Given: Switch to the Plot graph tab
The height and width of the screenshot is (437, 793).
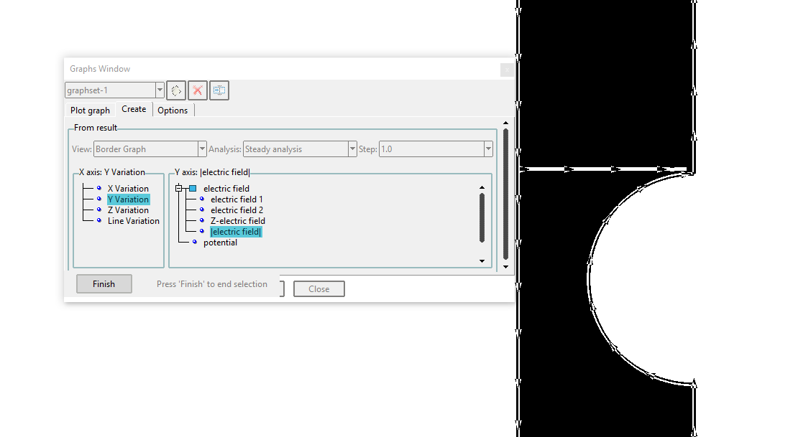Looking at the screenshot, I should 90,111.
